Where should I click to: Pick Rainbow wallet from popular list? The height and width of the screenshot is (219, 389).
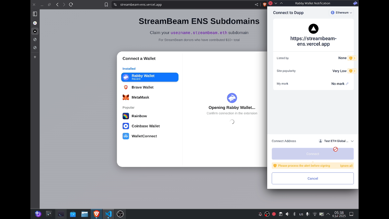[150, 116]
